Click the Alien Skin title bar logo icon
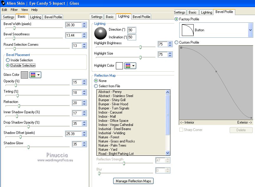The height and width of the screenshot is (187, 255). pos(3,3)
